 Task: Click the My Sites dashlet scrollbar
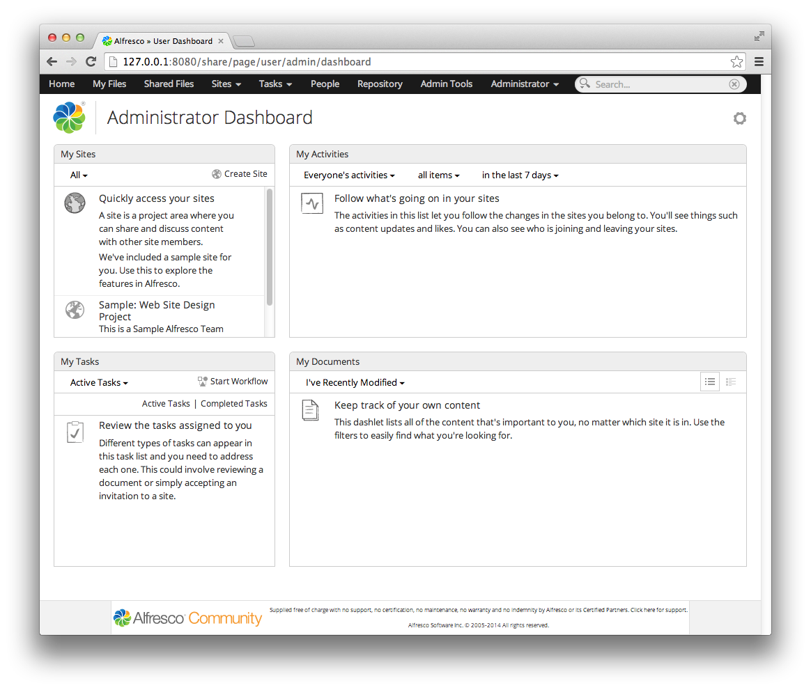(x=269, y=247)
